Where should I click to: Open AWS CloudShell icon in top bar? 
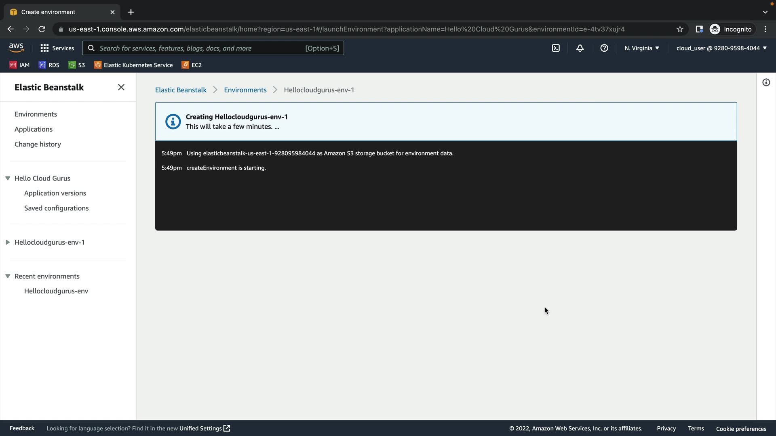click(556, 48)
